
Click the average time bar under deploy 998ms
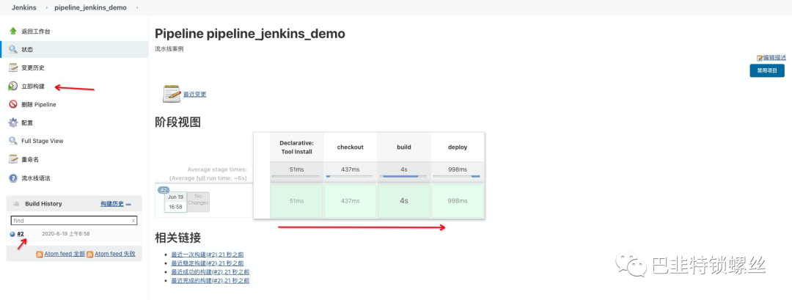458,176
